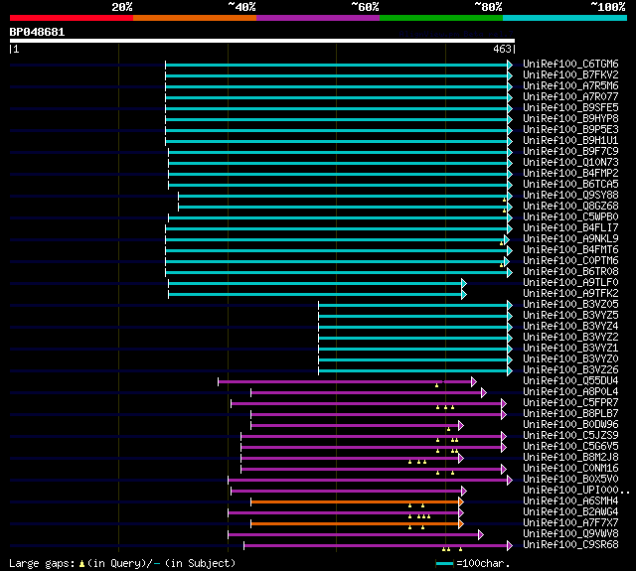Click the UniRef100_Q8GZ68 label

click(x=570, y=206)
